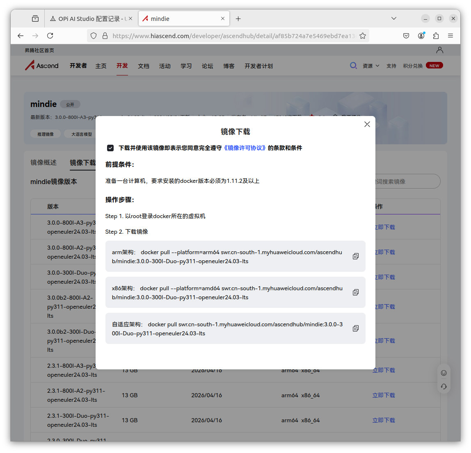471x453 pixels.
Task: Select the 开发 menu item
Action: pyautogui.click(x=122, y=66)
